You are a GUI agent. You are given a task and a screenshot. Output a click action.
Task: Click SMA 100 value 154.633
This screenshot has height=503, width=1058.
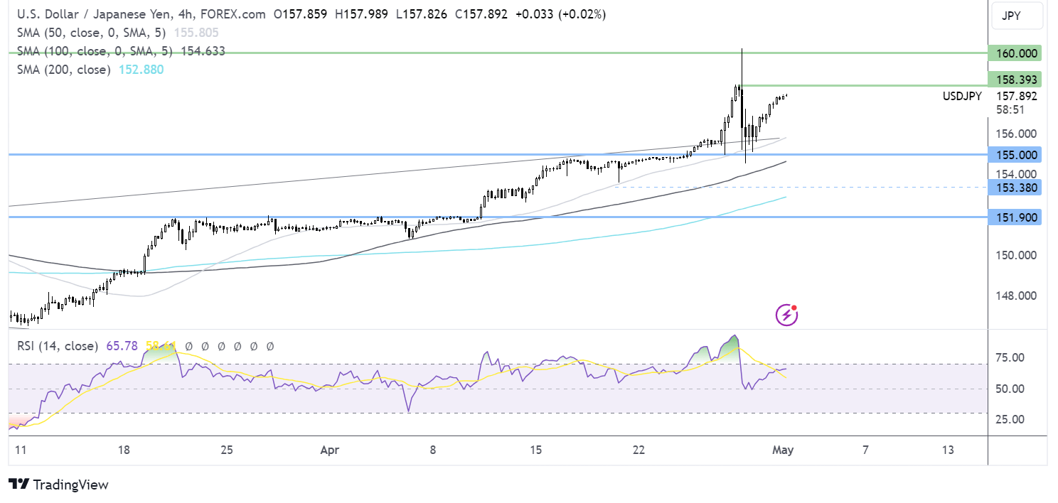tap(203, 51)
